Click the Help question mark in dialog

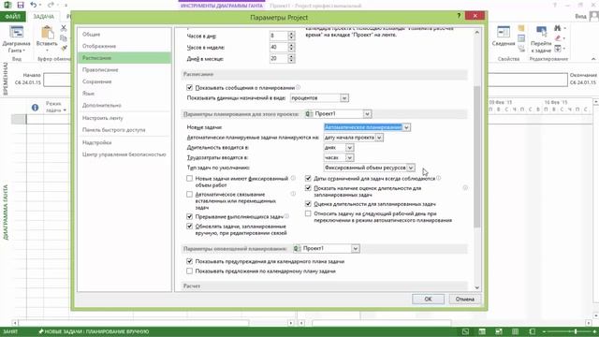(459, 16)
